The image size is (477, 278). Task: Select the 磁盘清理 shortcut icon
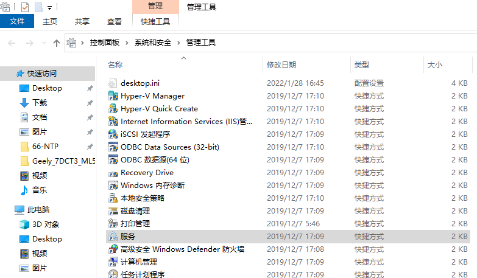[x=113, y=211]
